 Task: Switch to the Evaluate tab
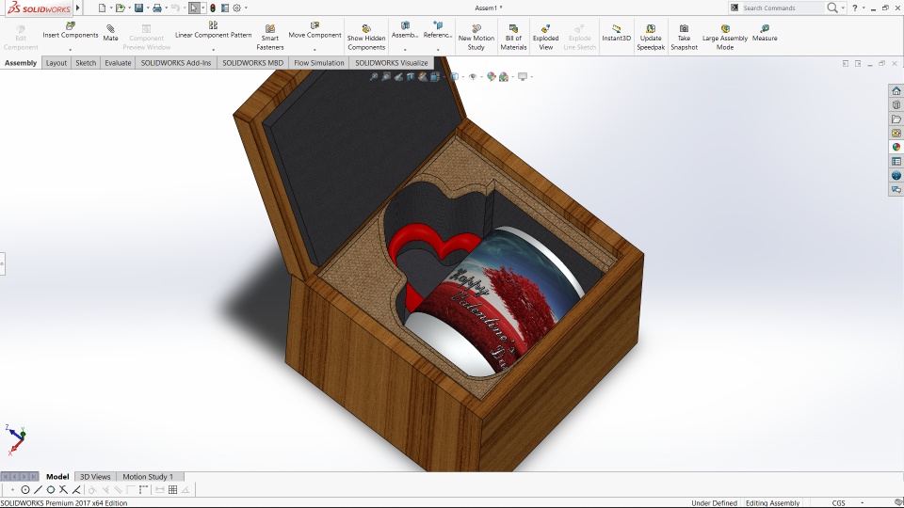click(x=118, y=63)
